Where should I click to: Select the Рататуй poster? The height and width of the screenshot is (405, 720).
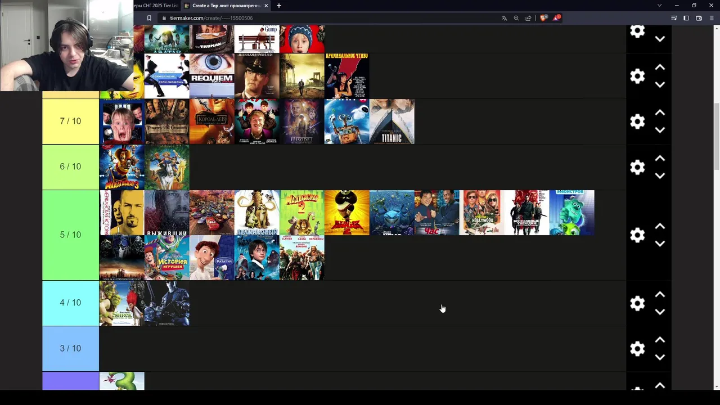(x=212, y=258)
